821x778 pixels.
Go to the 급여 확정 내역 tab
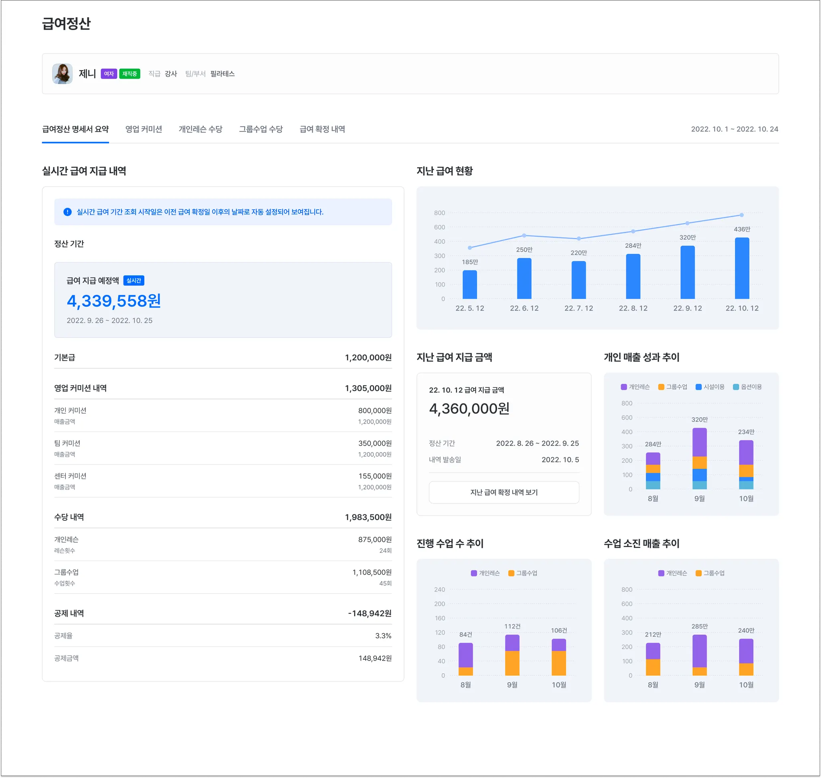click(322, 129)
